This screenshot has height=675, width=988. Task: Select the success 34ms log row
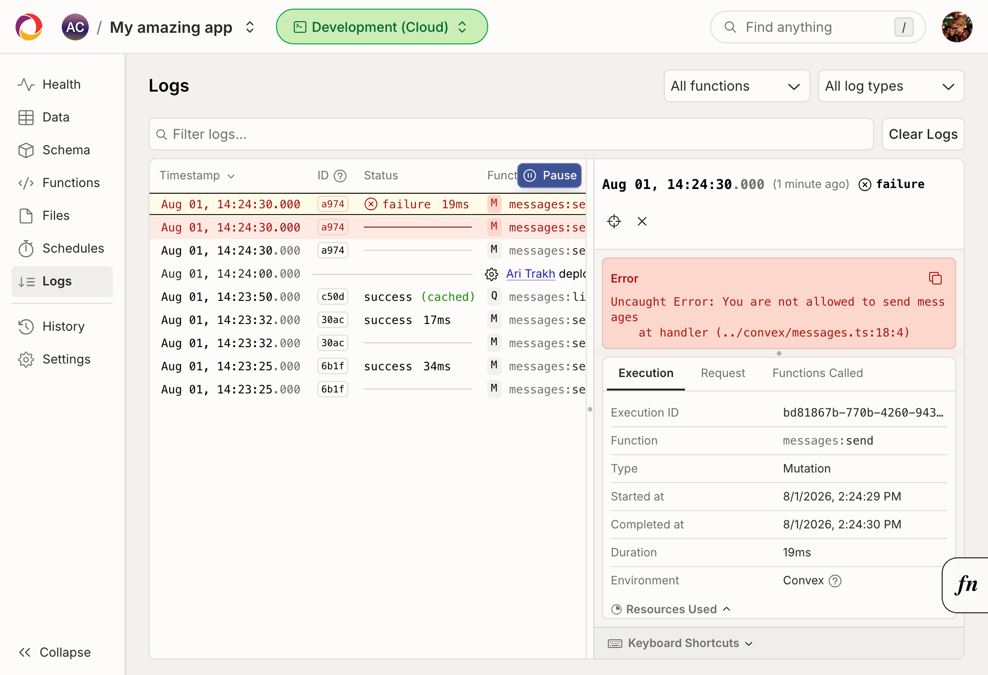click(x=368, y=366)
